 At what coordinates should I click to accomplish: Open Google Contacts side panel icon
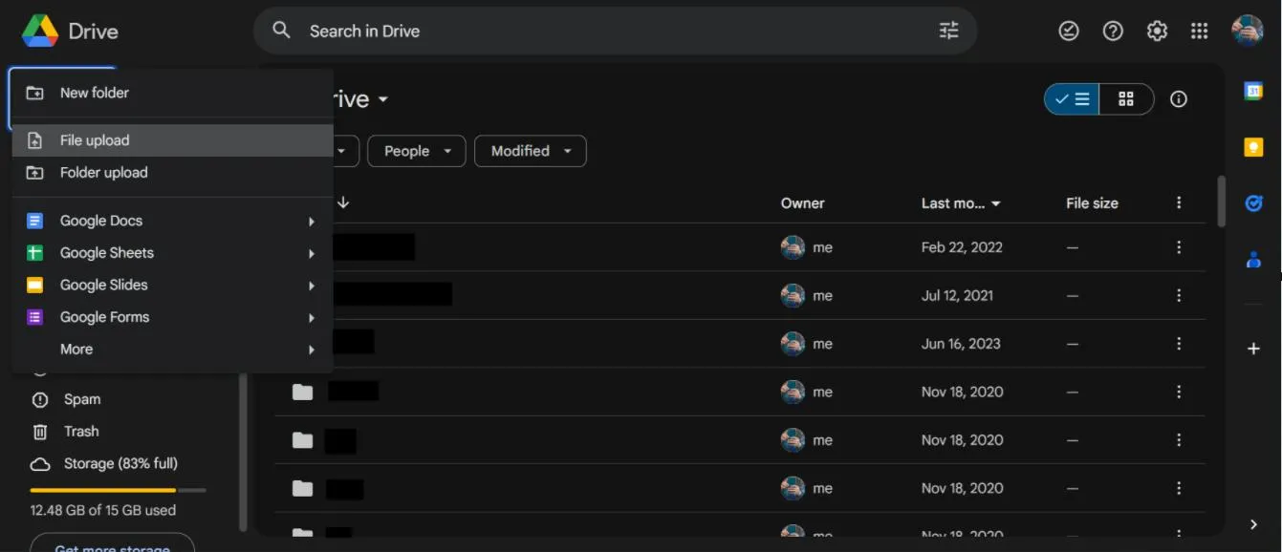tap(1253, 259)
